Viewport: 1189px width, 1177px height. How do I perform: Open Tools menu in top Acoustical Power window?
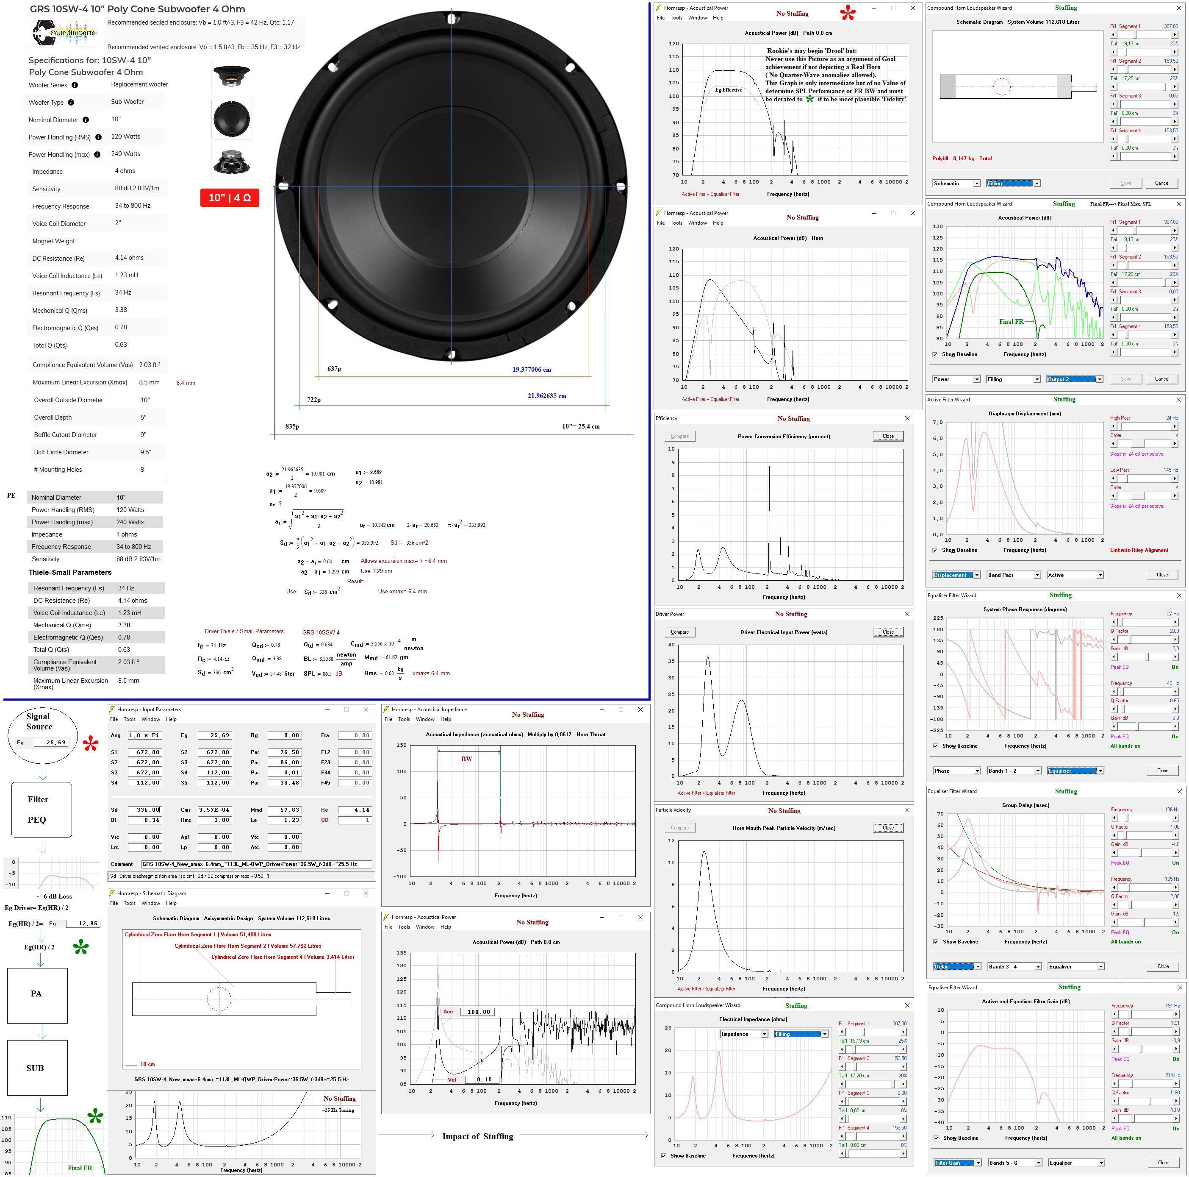(x=676, y=18)
